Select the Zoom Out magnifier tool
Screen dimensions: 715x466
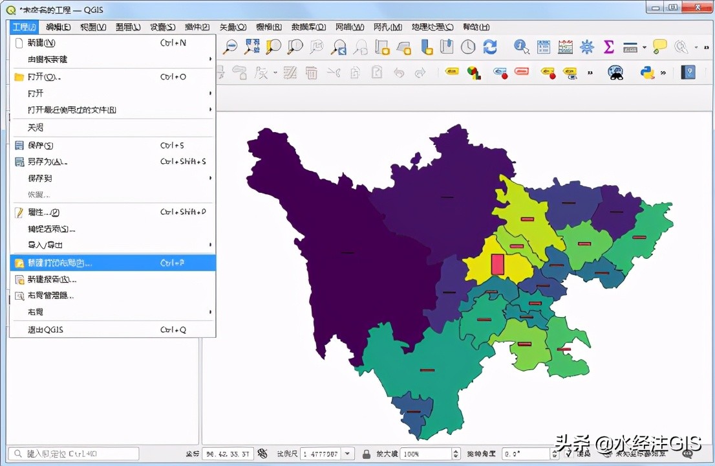pyautogui.click(x=231, y=47)
